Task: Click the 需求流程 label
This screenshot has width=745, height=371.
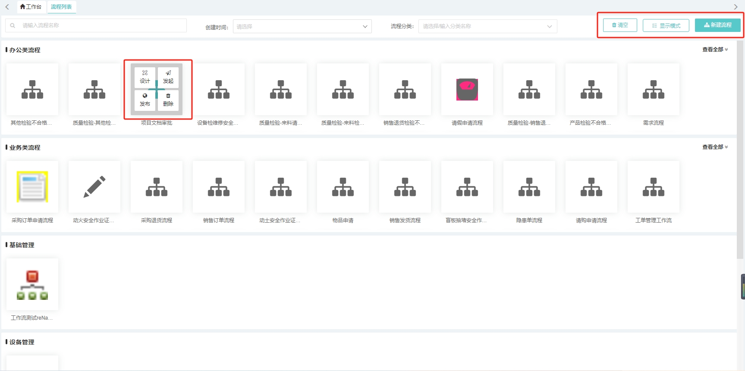Action: click(x=654, y=123)
